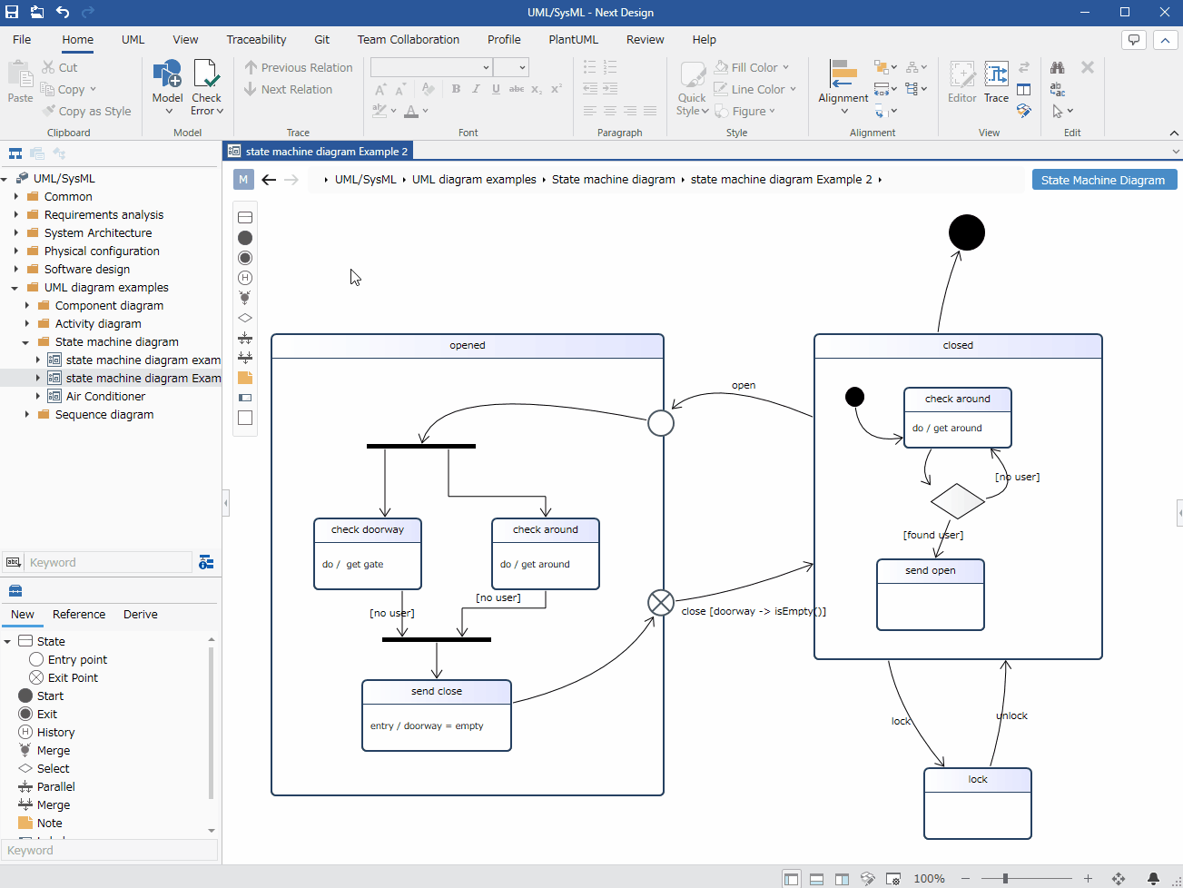Click the search options icon beside Keyword field
The image size is (1183, 888).
(206, 562)
